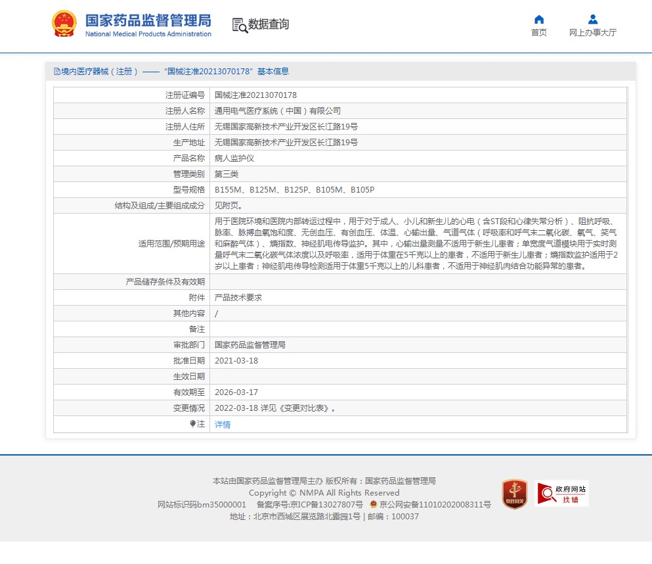The height and width of the screenshot is (564, 652).
Task: Select 国家药品监督管理局 in 审批部门 row
Action: [x=250, y=345]
